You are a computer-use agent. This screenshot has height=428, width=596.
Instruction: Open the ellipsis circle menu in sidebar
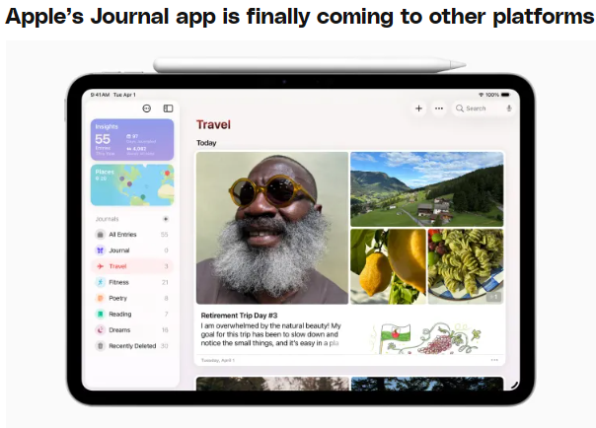147,108
